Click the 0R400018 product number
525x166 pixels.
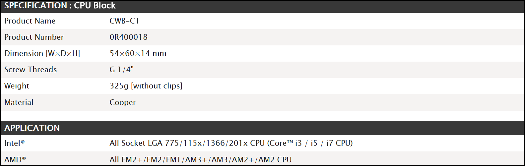pyautogui.click(x=129, y=37)
